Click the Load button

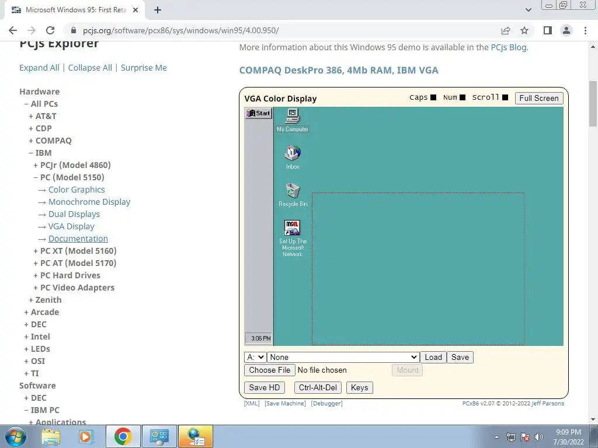point(433,358)
